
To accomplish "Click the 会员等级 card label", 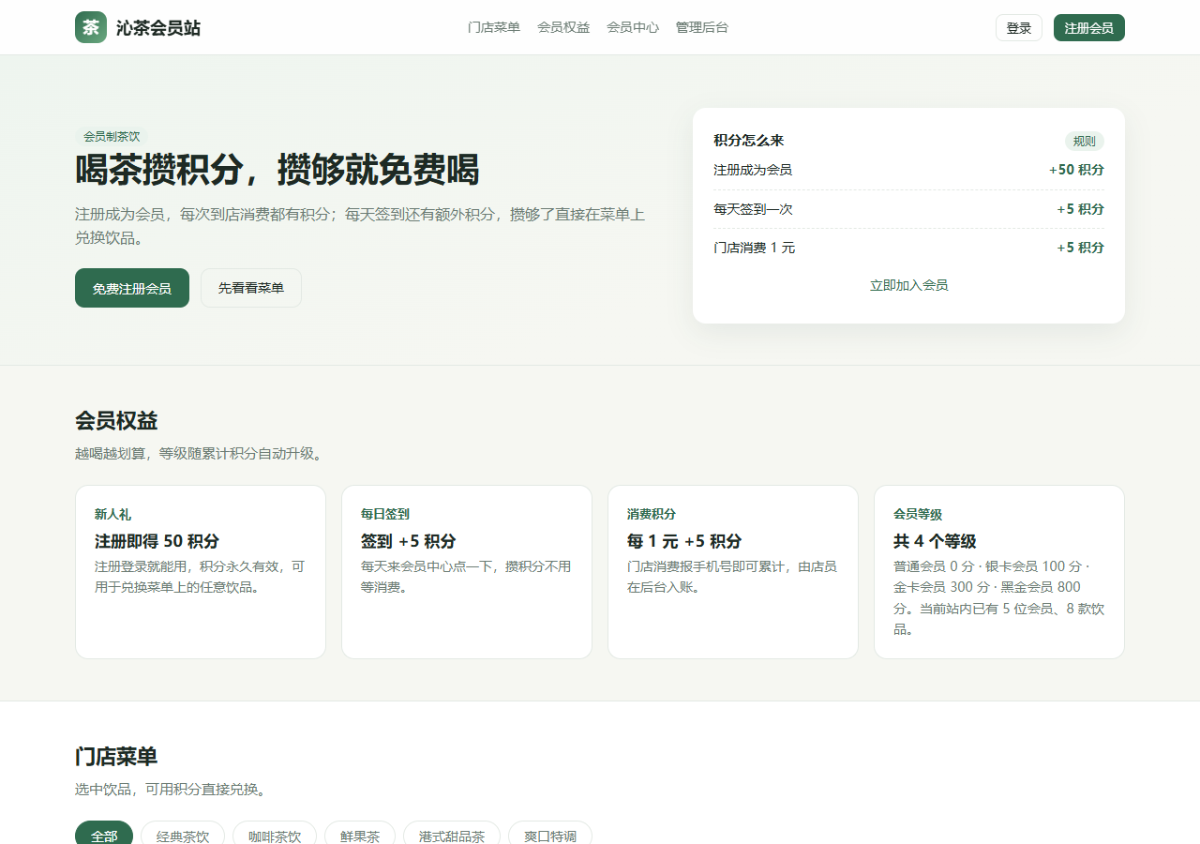I will pos(918,515).
